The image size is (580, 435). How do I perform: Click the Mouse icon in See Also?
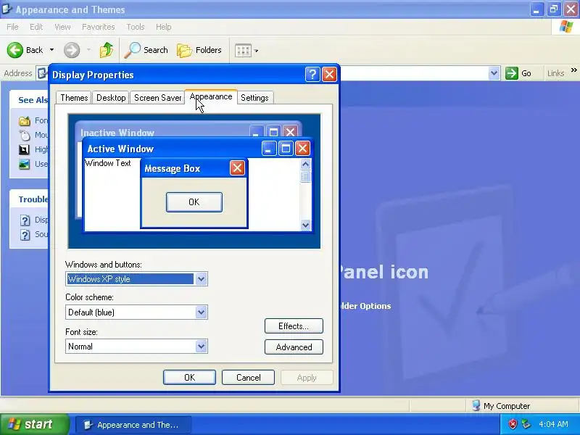[25, 136]
